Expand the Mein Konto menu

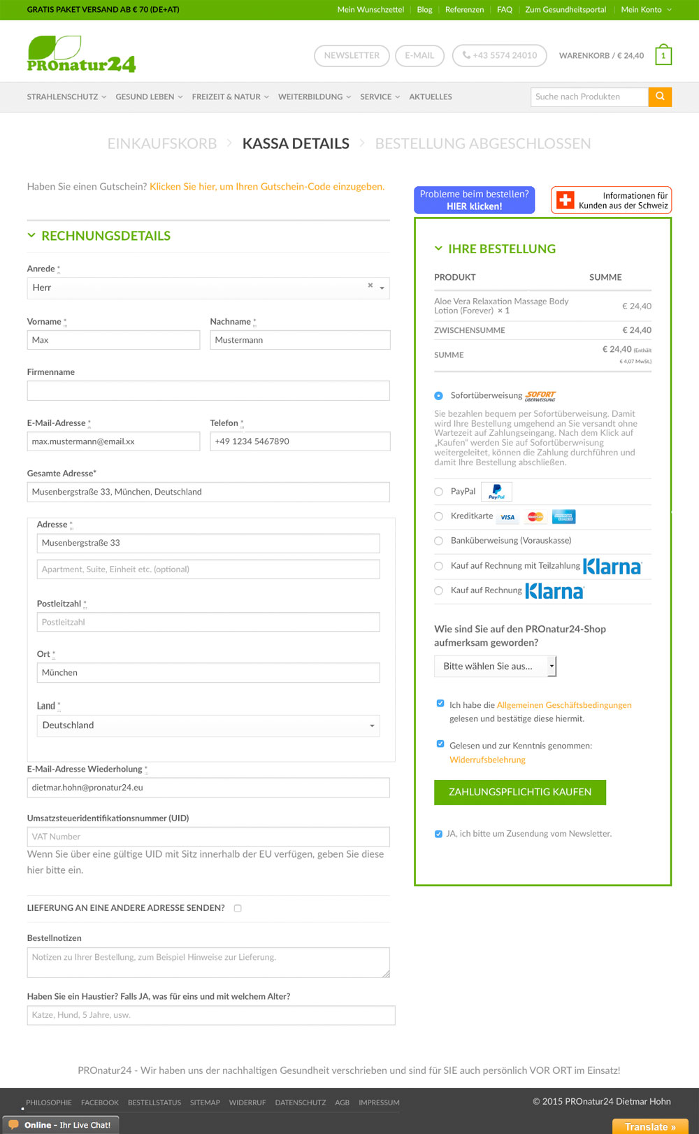tap(646, 10)
